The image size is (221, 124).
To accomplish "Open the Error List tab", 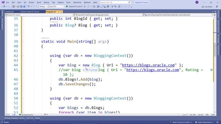I will [x=30, y=118].
